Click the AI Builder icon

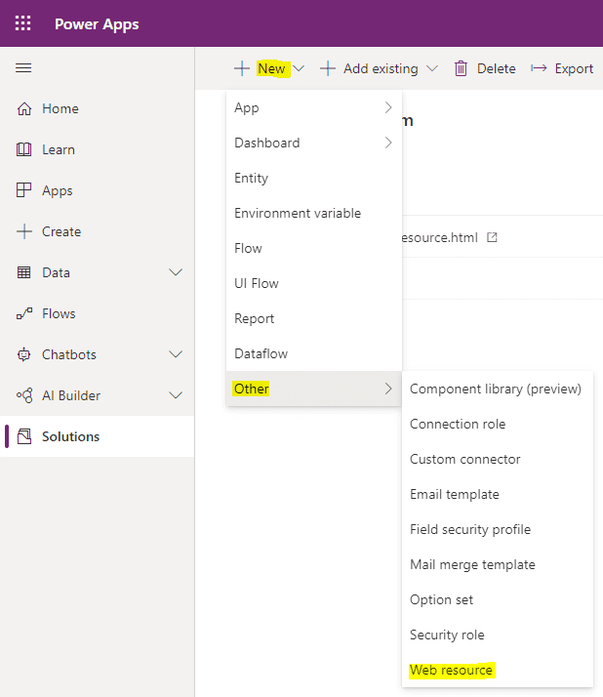tap(24, 395)
